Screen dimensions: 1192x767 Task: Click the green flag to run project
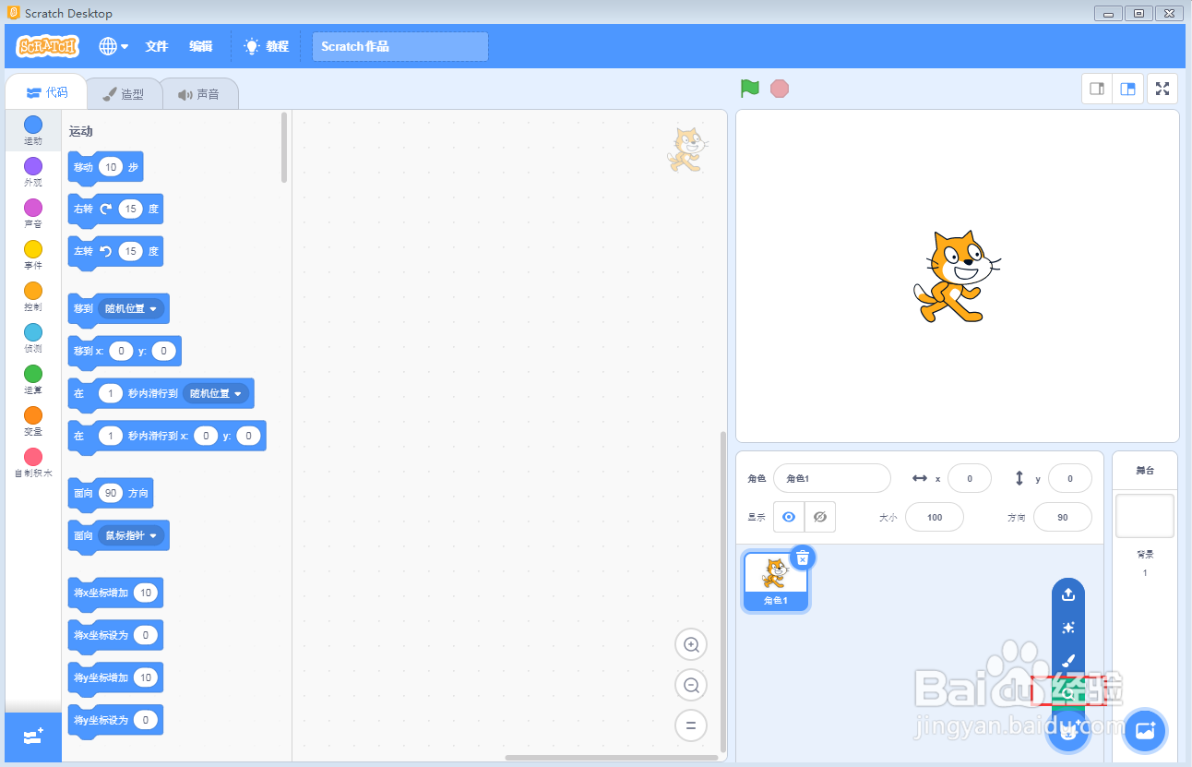coord(749,89)
